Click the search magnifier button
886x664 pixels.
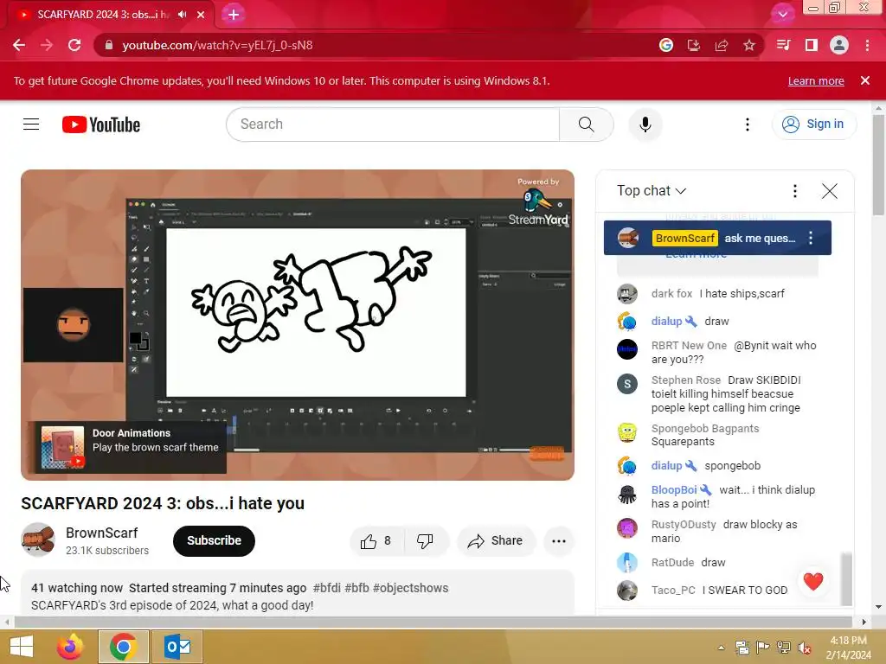pyautogui.click(x=587, y=124)
